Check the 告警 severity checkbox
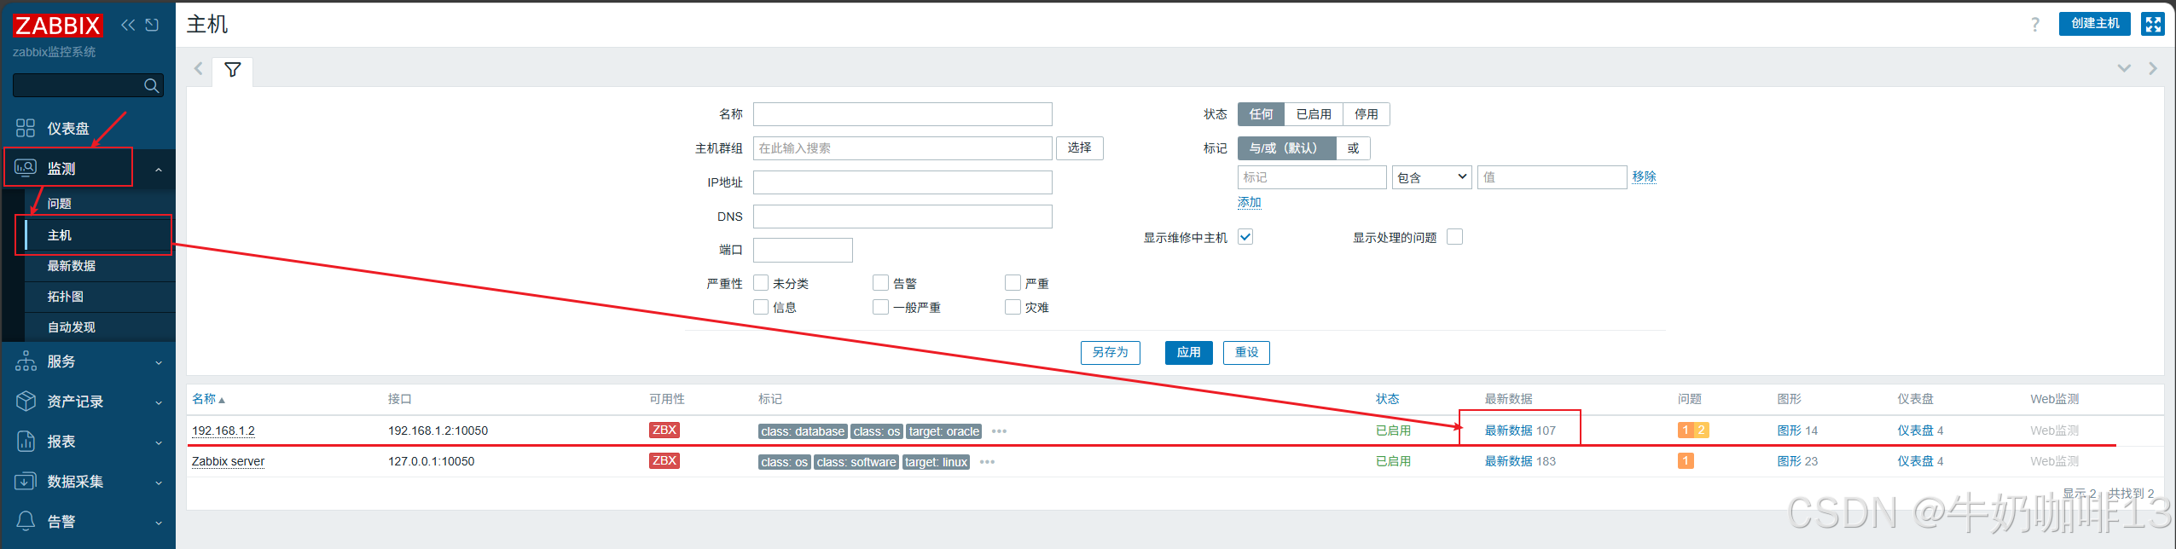The width and height of the screenshot is (2176, 549). click(x=881, y=283)
